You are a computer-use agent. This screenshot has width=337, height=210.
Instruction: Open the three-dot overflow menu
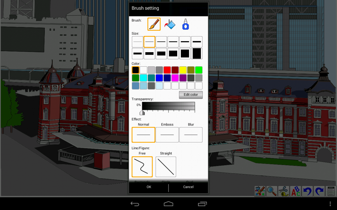coord(330,204)
